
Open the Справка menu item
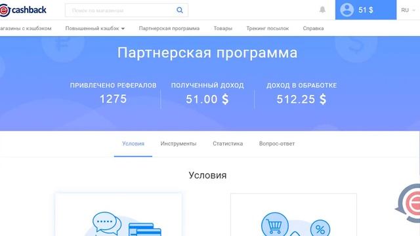coord(313,28)
